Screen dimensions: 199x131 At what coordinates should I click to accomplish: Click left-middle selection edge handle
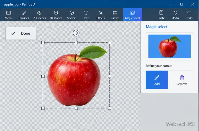click(x=43, y=76)
